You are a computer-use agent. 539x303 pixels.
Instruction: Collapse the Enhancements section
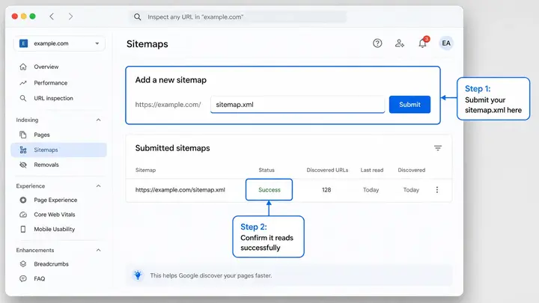click(98, 250)
